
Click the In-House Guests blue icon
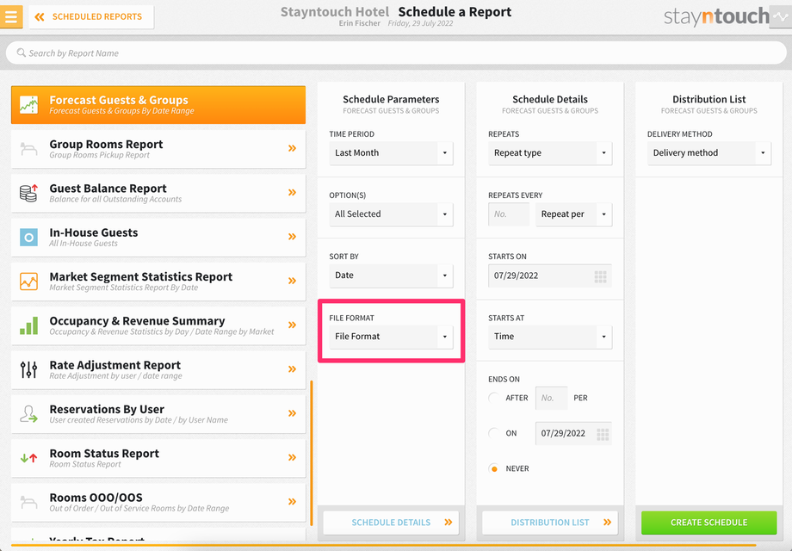(x=28, y=237)
